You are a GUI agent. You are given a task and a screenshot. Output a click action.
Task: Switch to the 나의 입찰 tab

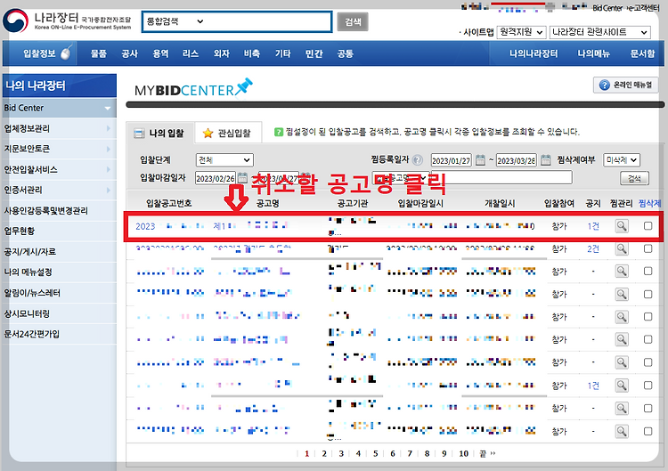coord(159,133)
